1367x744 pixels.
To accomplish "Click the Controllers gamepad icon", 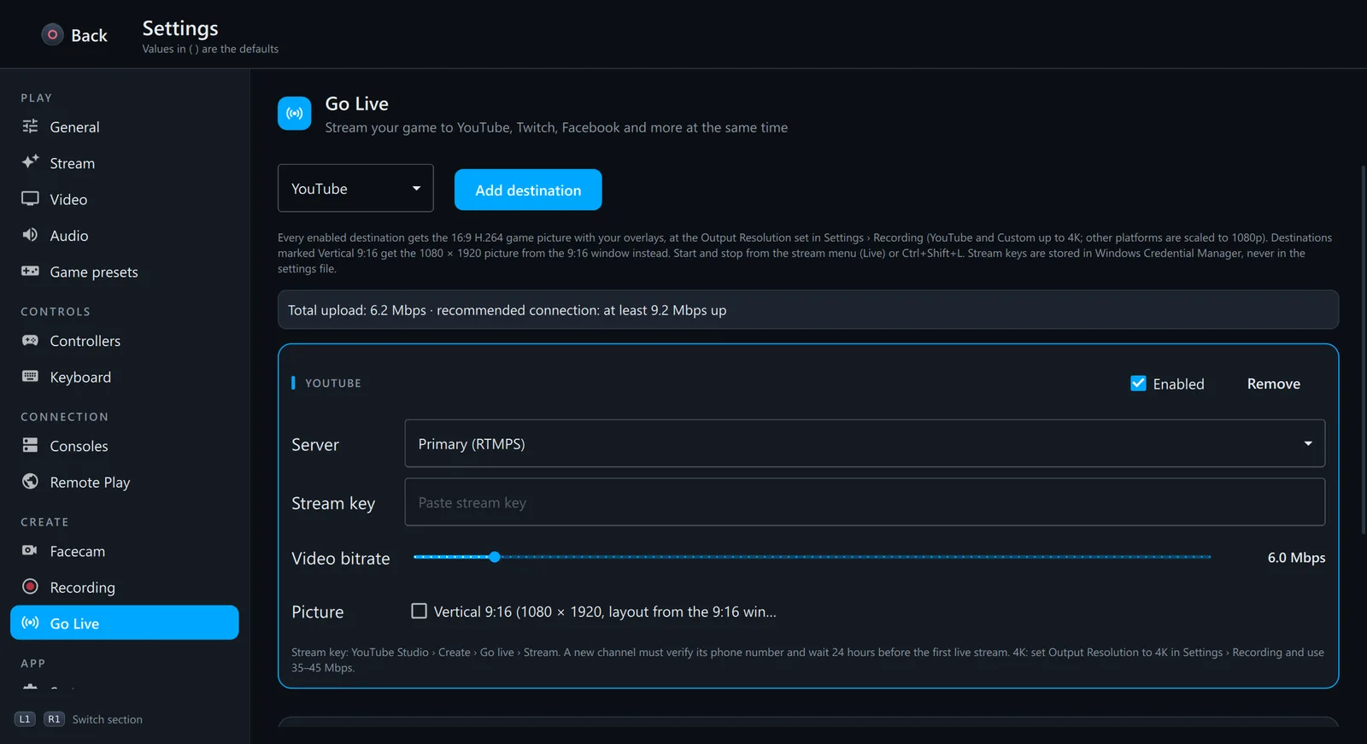I will (x=30, y=341).
